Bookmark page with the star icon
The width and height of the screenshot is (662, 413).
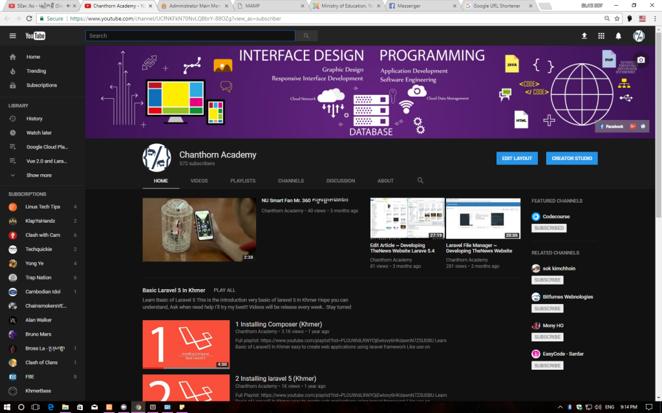617,19
